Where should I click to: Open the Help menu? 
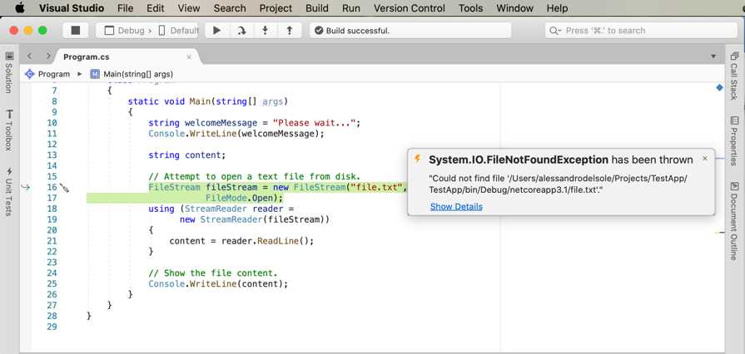(557, 8)
